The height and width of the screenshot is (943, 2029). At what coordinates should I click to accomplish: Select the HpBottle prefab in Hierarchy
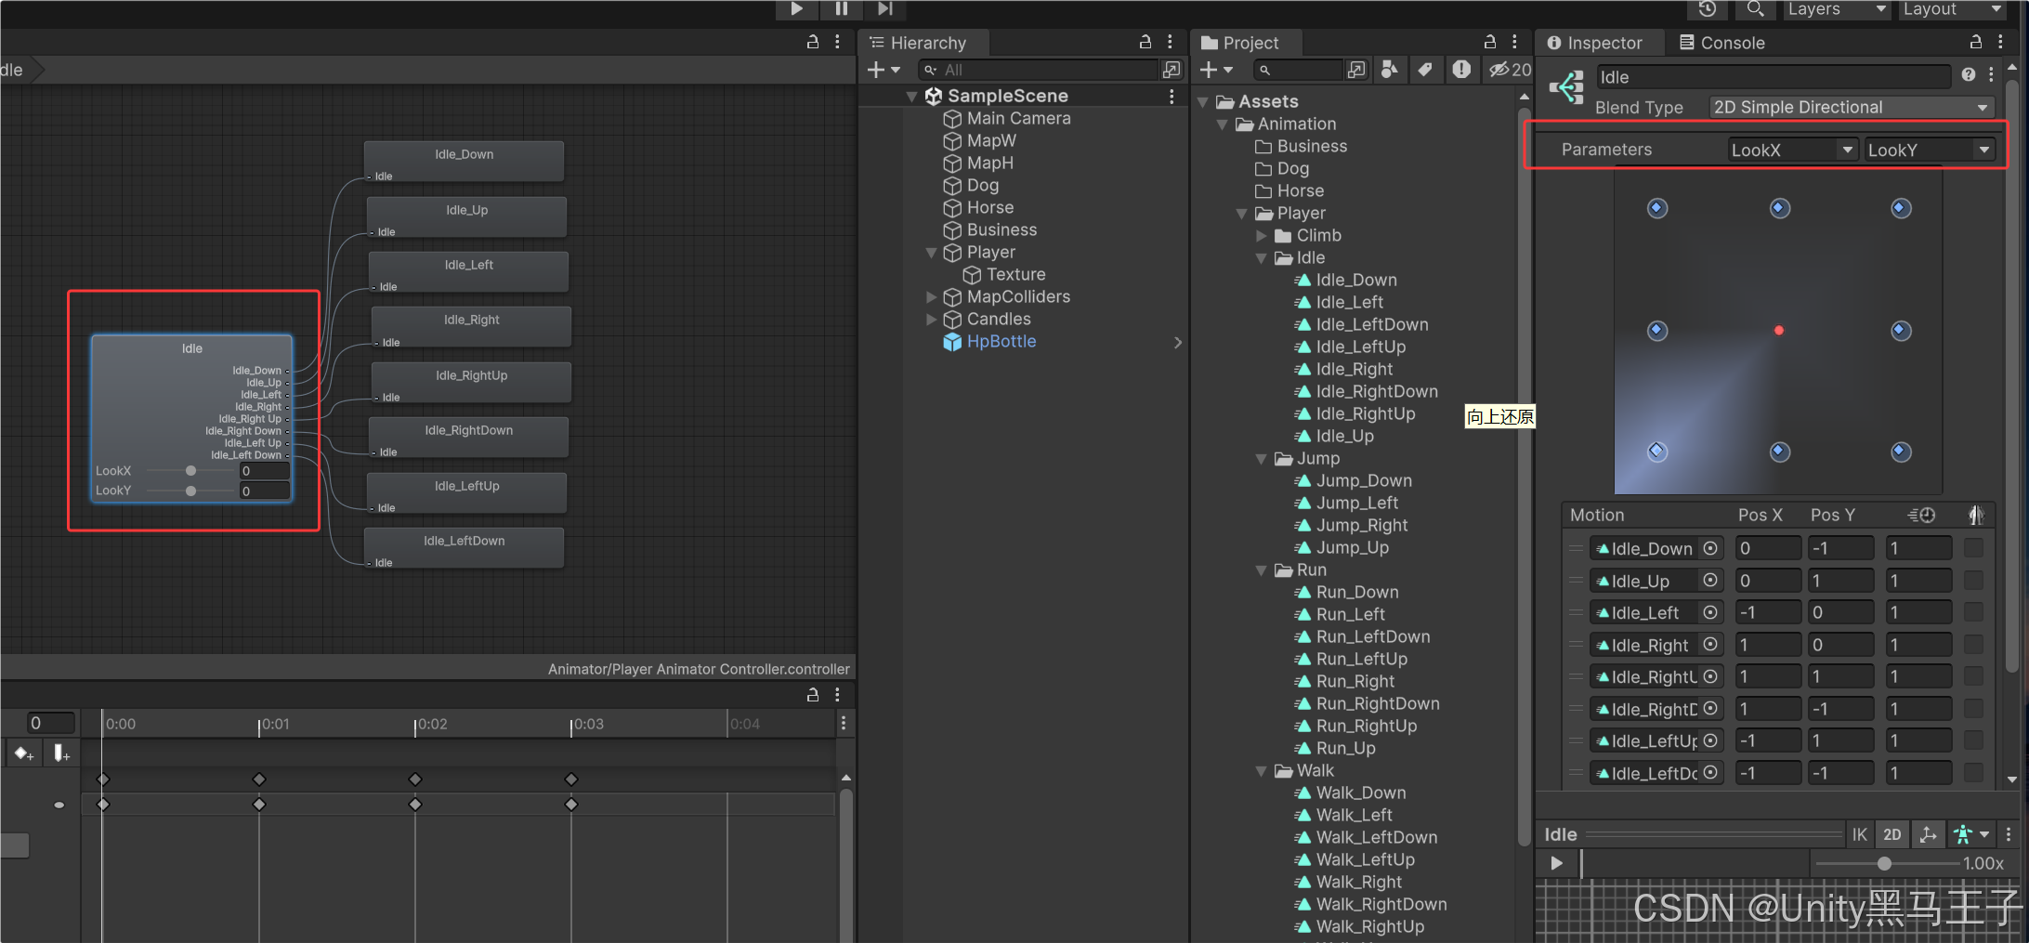pyautogui.click(x=1001, y=342)
